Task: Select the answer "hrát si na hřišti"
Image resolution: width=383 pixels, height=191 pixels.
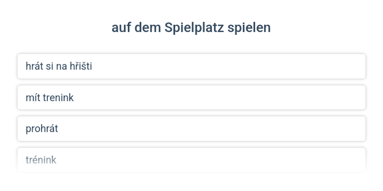Action: [191, 66]
